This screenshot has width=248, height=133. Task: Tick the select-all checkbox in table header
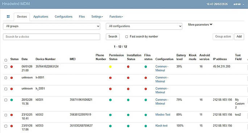click(6, 60)
